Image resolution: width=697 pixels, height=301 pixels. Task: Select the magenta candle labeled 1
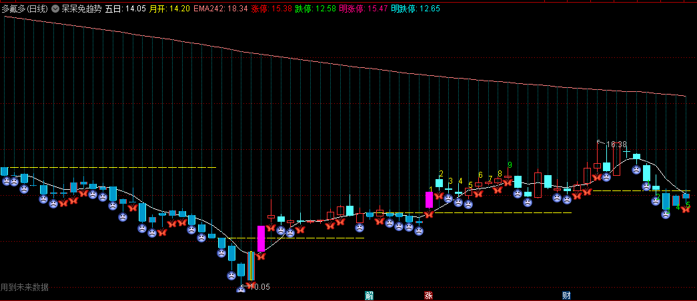click(429, 200)
